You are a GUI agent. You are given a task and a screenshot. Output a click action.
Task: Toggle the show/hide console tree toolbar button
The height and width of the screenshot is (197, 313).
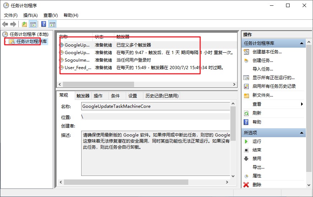point(33,24)
